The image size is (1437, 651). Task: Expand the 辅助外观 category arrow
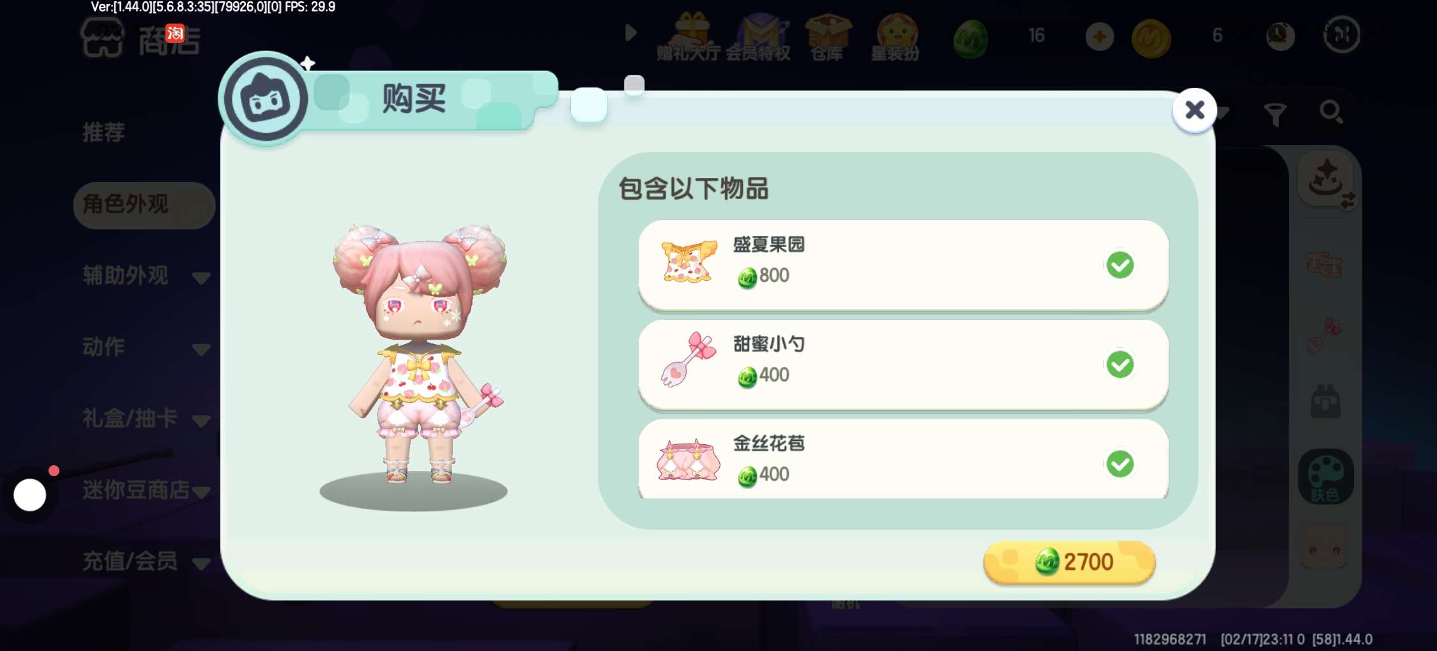[201, 278]
